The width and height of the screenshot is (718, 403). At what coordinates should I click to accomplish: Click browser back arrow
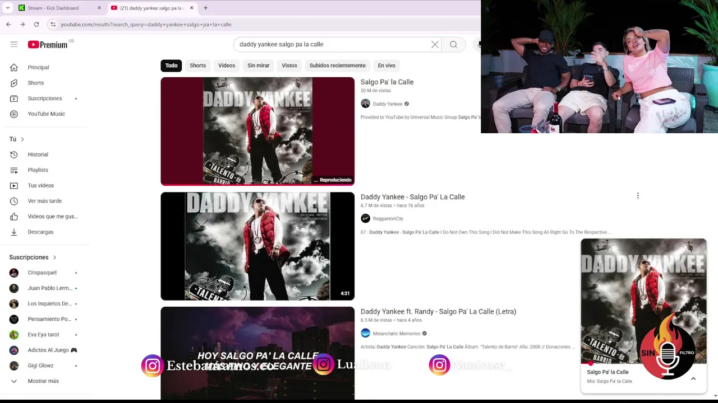[x=8, y=24]
